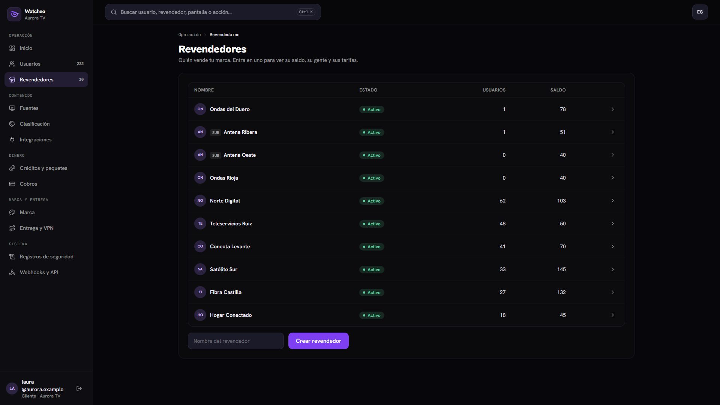This screenshot has height=405, width=720.
Task: Open Cobros in the sidebar
Action: click(46, 184)
